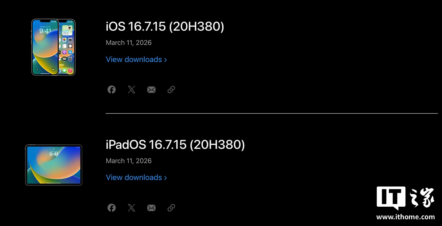Click the iPhone devices thumbnail image
Screen dimensions: 442x226
[x=53, y=47]
